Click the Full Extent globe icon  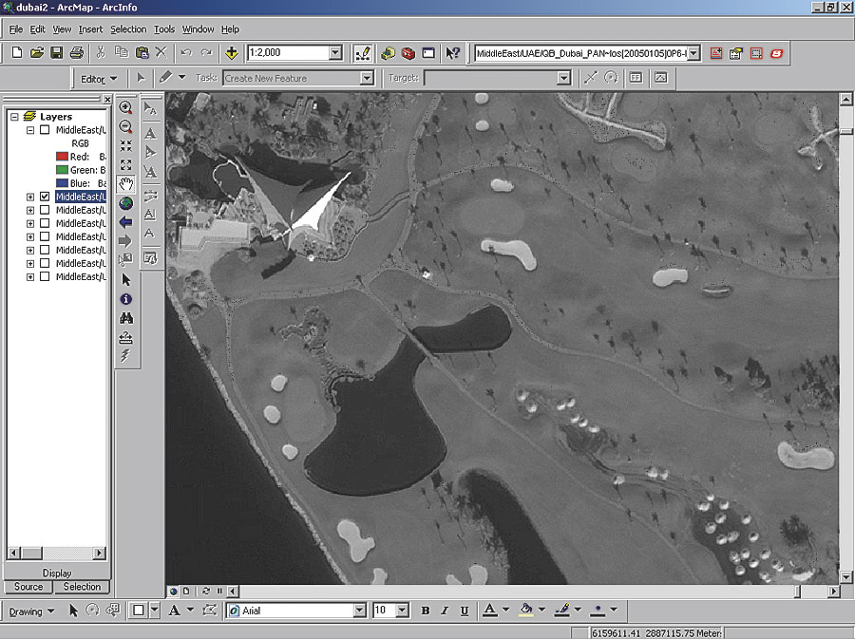coord(125,202)
